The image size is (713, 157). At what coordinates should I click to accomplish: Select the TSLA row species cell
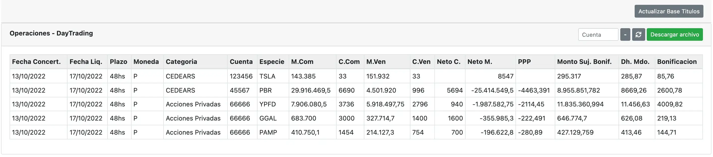(267, 76)
